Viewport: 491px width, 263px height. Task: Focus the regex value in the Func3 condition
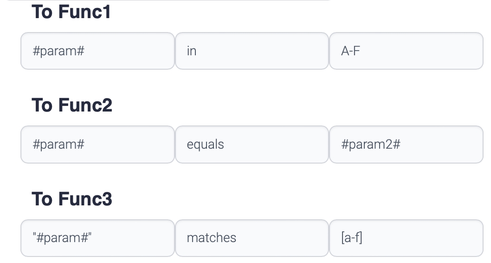tap(406, 238)
